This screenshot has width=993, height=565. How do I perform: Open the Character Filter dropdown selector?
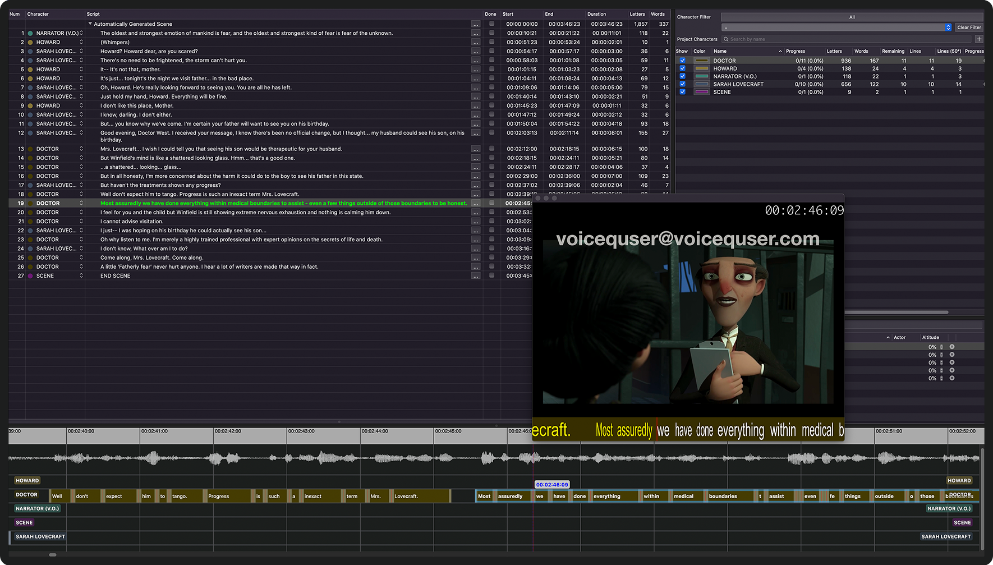[948, 27]
